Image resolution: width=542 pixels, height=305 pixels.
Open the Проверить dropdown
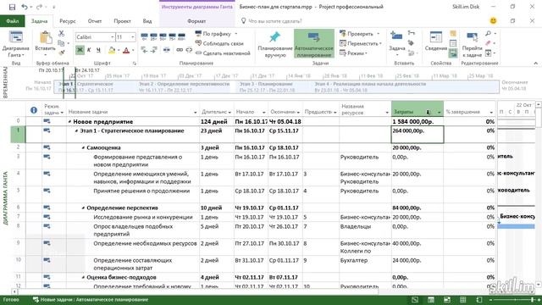click(x=379, y=34)
